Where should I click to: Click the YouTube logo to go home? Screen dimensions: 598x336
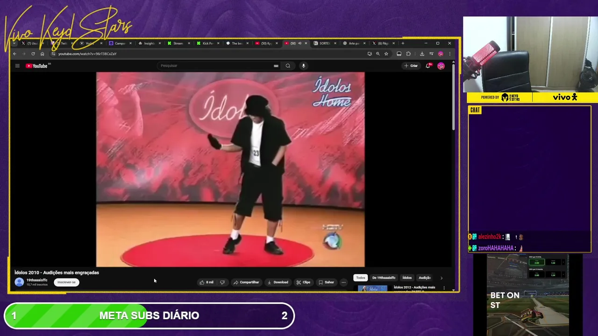37,66
